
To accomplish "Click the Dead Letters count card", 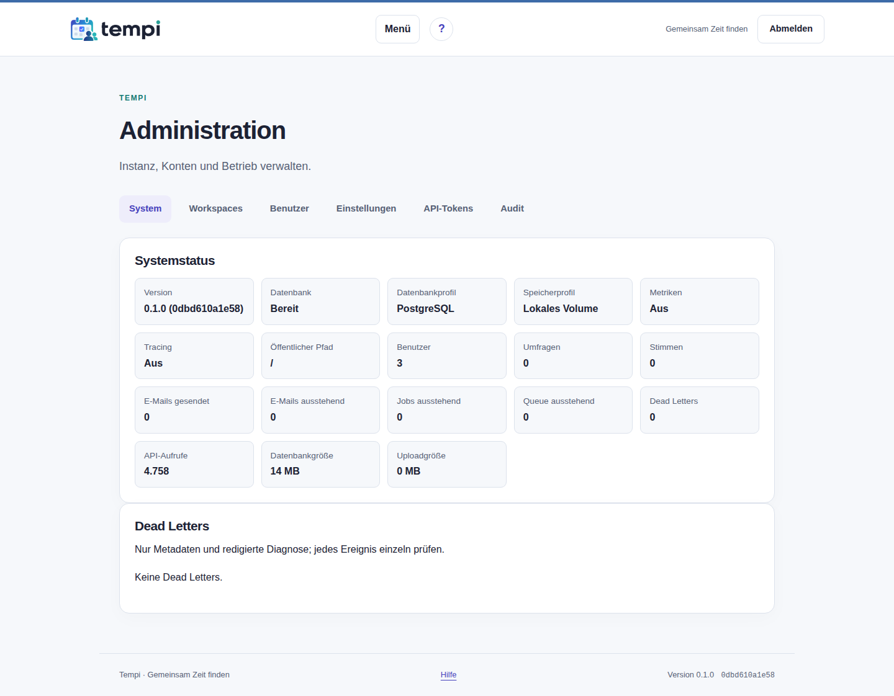I will tap(700, 410).
